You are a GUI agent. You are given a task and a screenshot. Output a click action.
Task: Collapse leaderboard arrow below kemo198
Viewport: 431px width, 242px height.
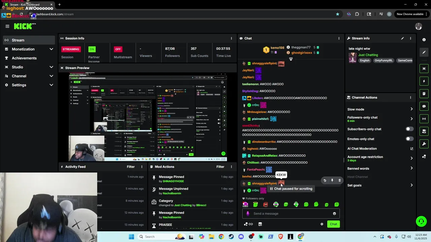point(291,59)
